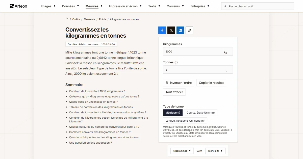Jump to Comment convertir des kilogrammes section
Viewport: 303px width, 159px height.
click(x=100, y=132)
